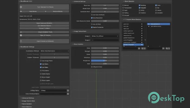Enable the Delete Alpha checkbox

click(41, 74)
